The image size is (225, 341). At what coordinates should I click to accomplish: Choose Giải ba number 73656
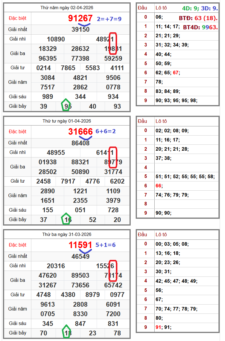(x=80, y=285)
